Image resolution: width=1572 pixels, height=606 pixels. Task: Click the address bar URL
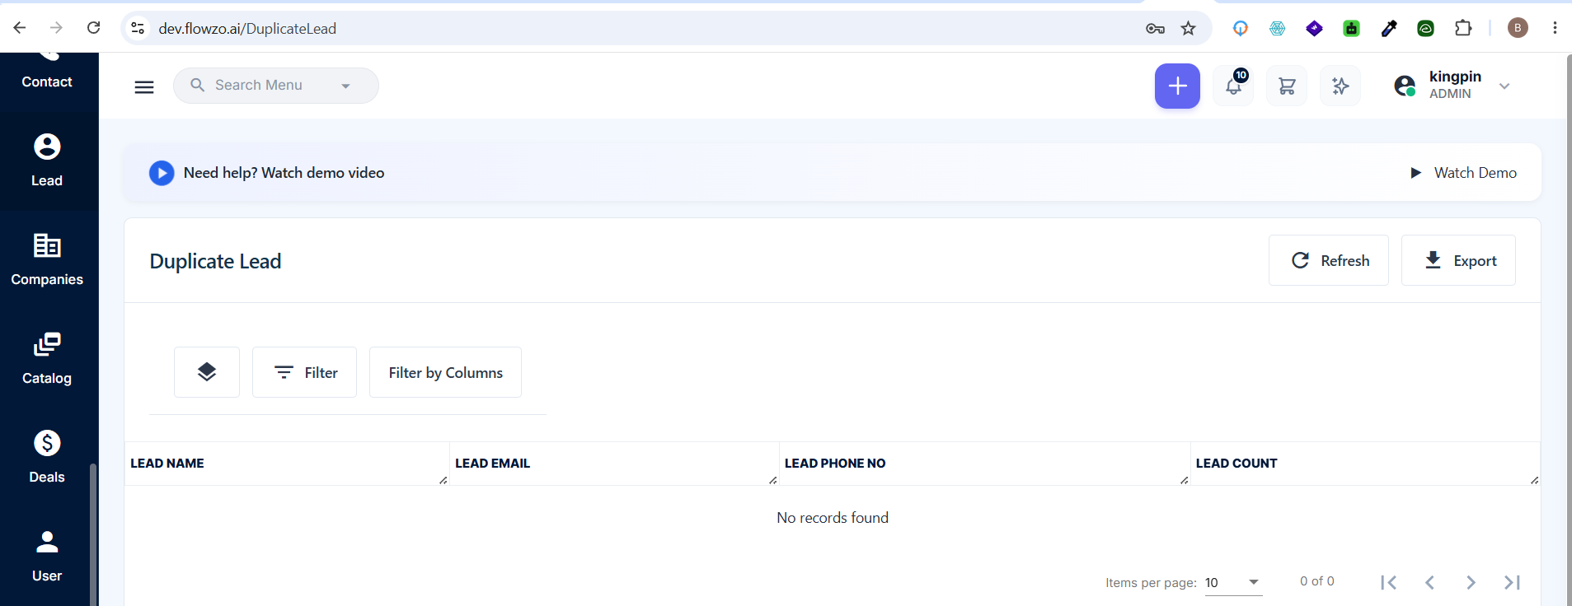click(247, 29)
